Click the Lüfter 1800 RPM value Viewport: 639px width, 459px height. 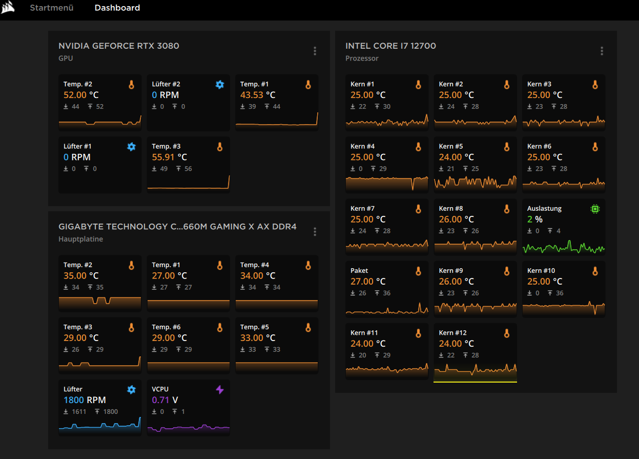coord(85,400)
